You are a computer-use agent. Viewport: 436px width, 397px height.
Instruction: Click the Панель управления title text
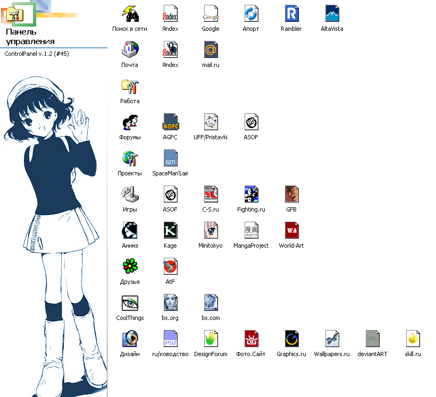(30, 37)
